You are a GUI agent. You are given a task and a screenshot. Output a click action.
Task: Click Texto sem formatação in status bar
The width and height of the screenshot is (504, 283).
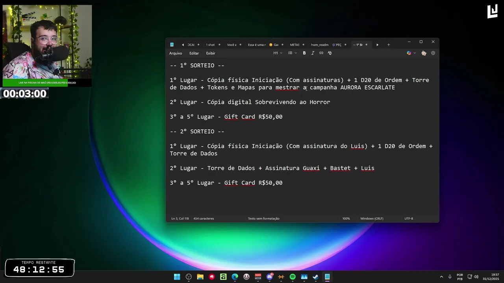coord(263,219)
